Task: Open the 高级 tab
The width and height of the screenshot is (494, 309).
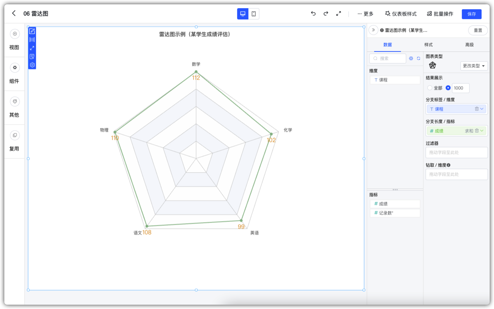Action: [469, 45]
